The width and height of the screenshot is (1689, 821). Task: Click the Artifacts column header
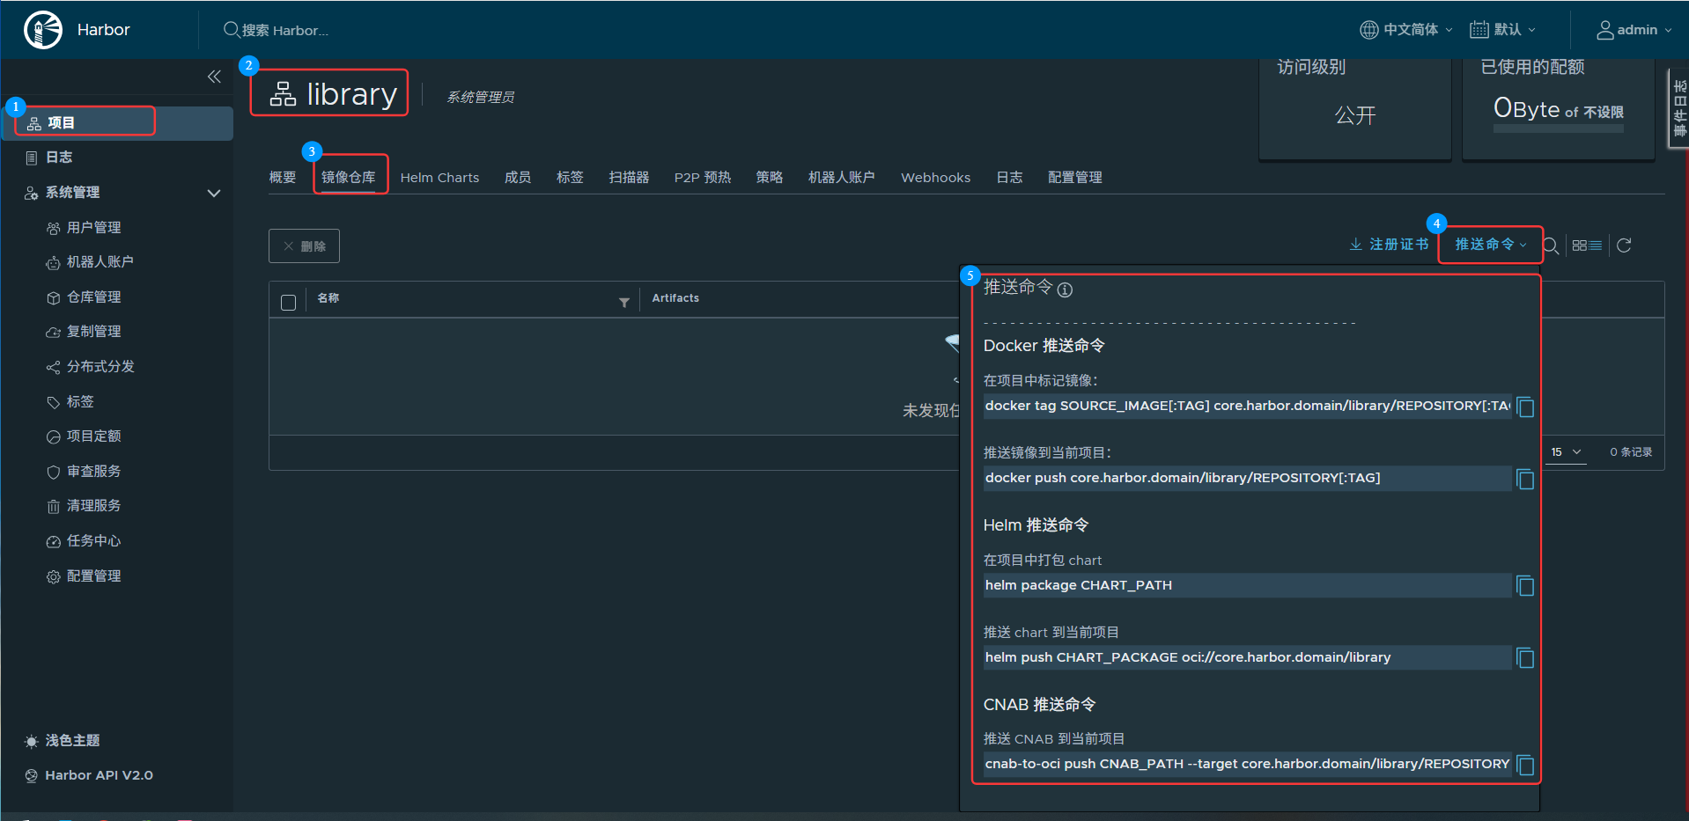[x=675, y=298]
